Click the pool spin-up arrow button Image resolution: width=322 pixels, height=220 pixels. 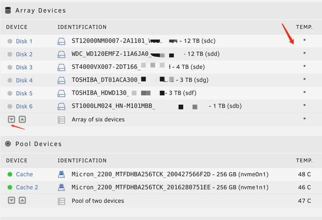point(22,200)
